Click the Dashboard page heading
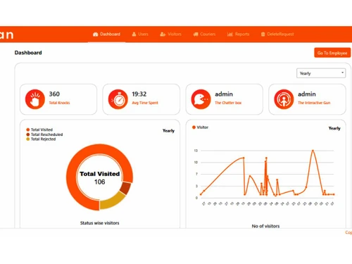 [x=28, y=53]
